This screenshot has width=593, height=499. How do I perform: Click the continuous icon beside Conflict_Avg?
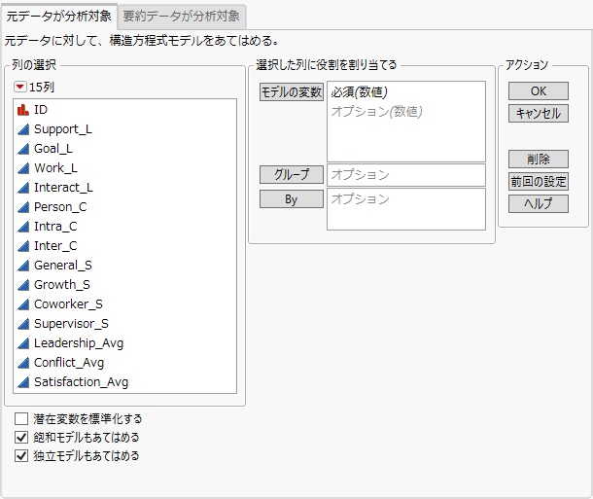pos(23,363)
